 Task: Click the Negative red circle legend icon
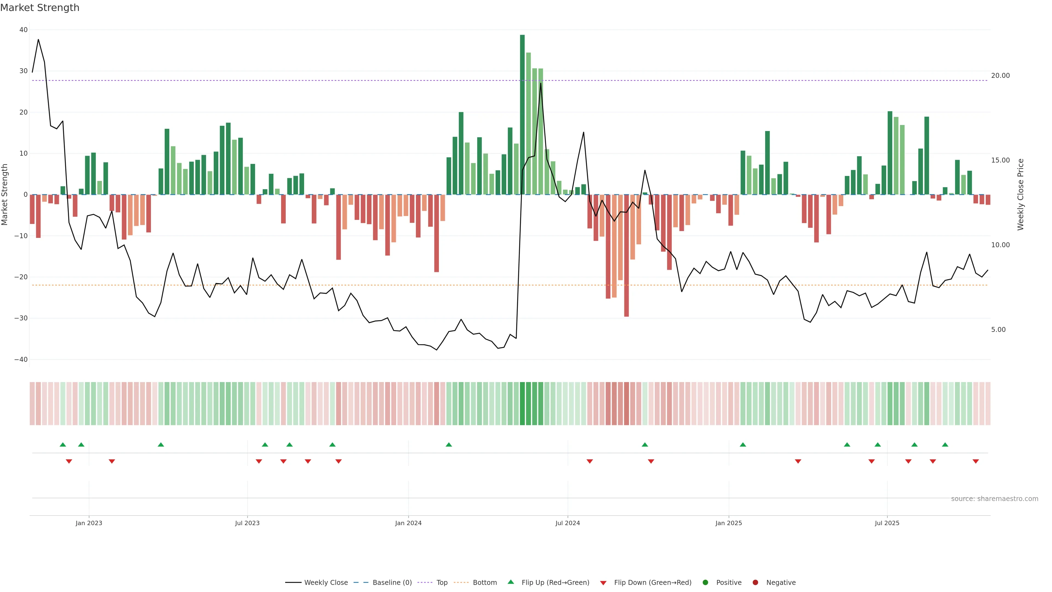point(755,582)
